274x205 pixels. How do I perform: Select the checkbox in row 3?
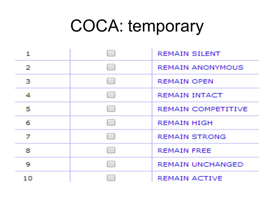click(x=111, y=81)
